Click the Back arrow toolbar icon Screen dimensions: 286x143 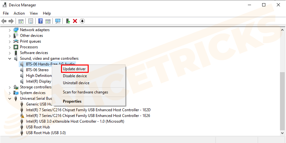[4, 21]
